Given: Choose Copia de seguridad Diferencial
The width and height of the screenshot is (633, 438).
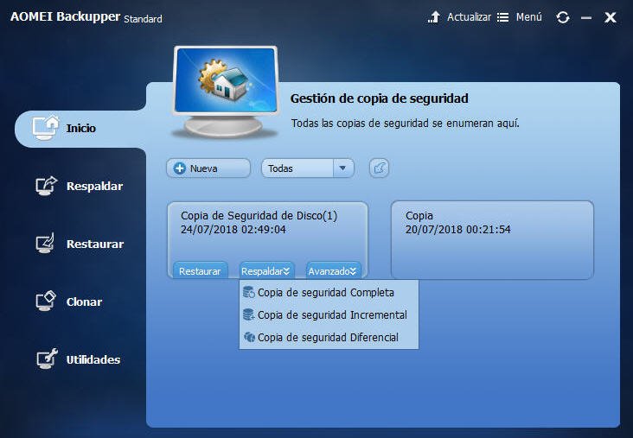Looking at the screenshot, I should tap(329, 337).
